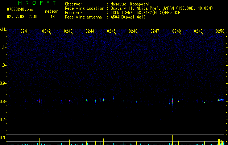Click the 0245 time label
This screenshot has width=228, height=145.
[x=111, y=31]
